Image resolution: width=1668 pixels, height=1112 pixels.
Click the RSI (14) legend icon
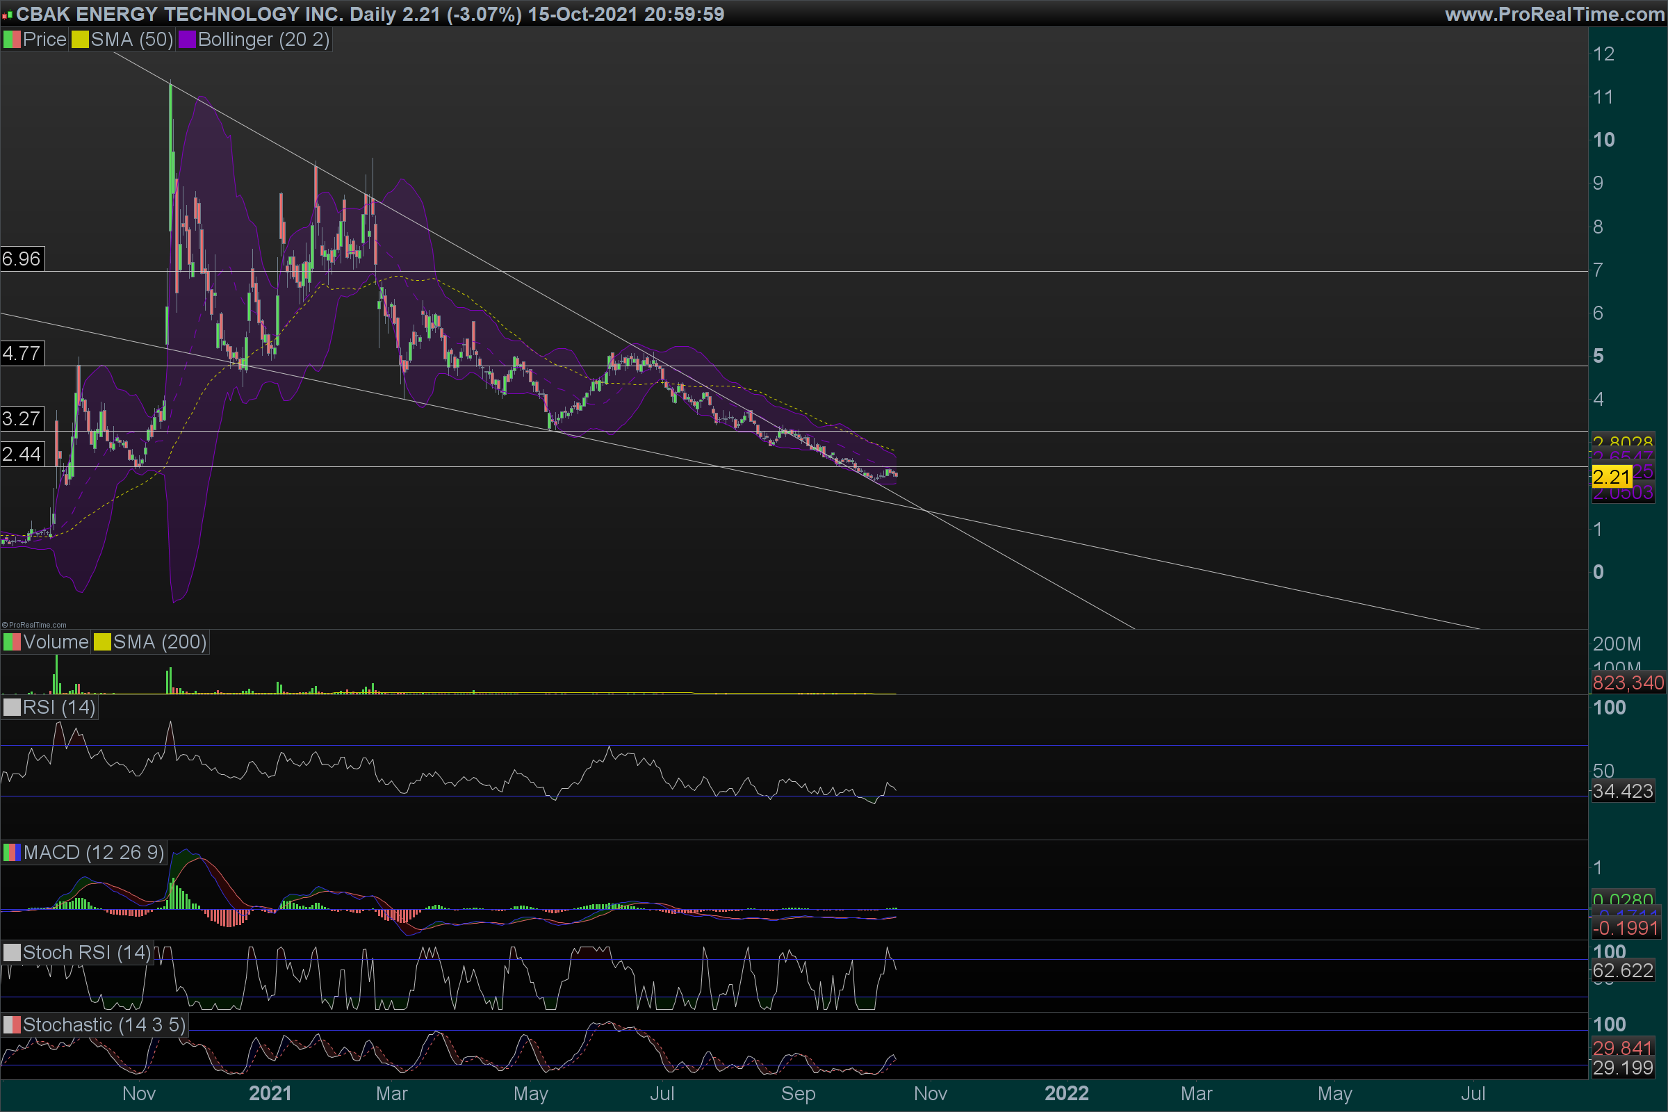12,708
